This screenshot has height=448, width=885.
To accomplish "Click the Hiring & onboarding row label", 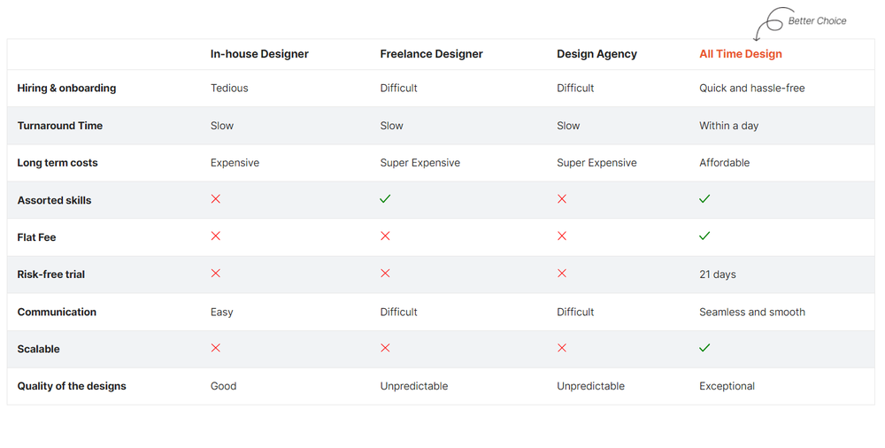I will [x=66, y=89].
